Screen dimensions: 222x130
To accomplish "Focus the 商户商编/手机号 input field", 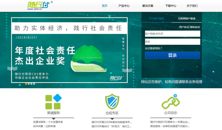I will [x=172, y=34].
